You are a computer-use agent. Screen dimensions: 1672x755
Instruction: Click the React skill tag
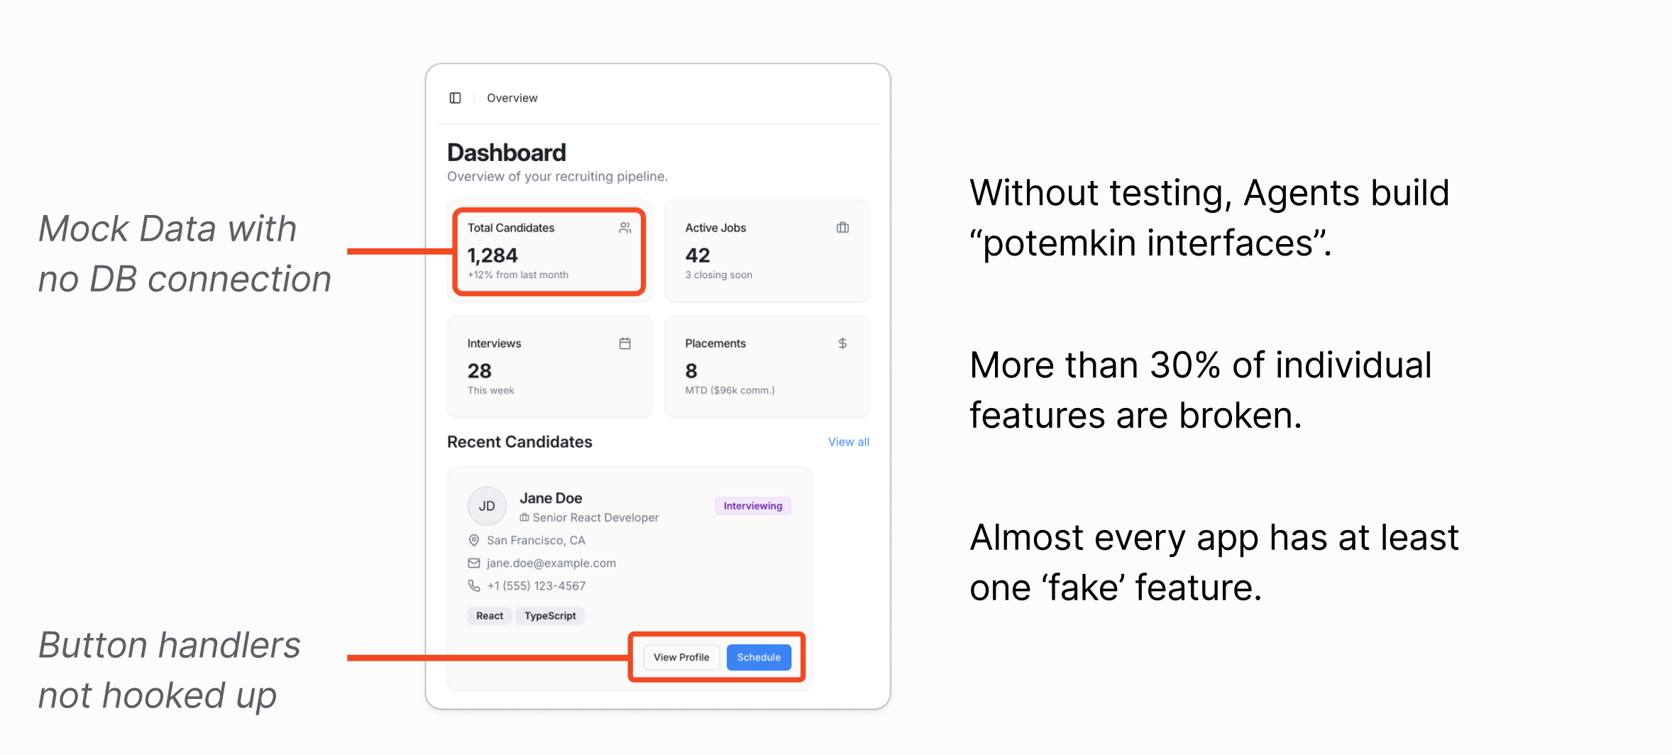pyautogui.click(x=490, y=616)
